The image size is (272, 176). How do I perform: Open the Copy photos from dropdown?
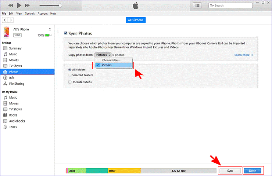point(103,55)
